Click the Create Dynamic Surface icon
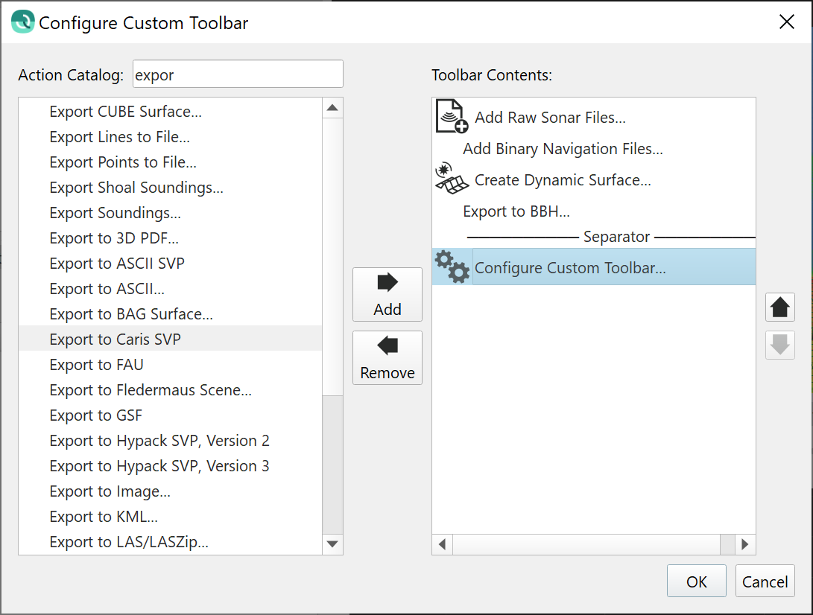The image size is (813, 615). point(452,180)
